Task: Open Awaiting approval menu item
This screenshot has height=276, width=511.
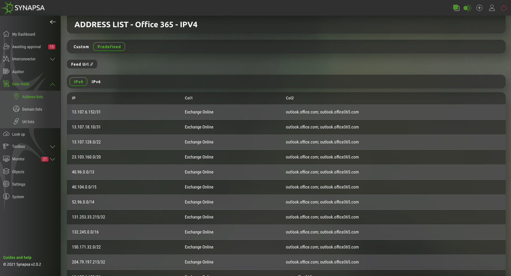Action: click(27, 47)
